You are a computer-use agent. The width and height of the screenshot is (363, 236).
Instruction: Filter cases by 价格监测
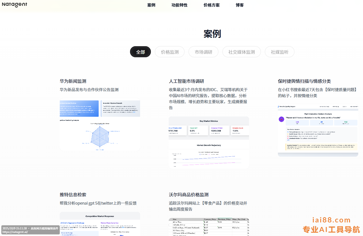pos(170,52)
